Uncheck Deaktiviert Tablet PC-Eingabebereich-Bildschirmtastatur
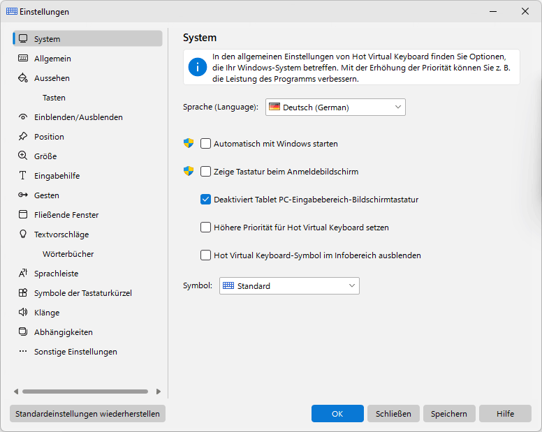The width and height of the screenshot is (542, 432). [205, 200]
